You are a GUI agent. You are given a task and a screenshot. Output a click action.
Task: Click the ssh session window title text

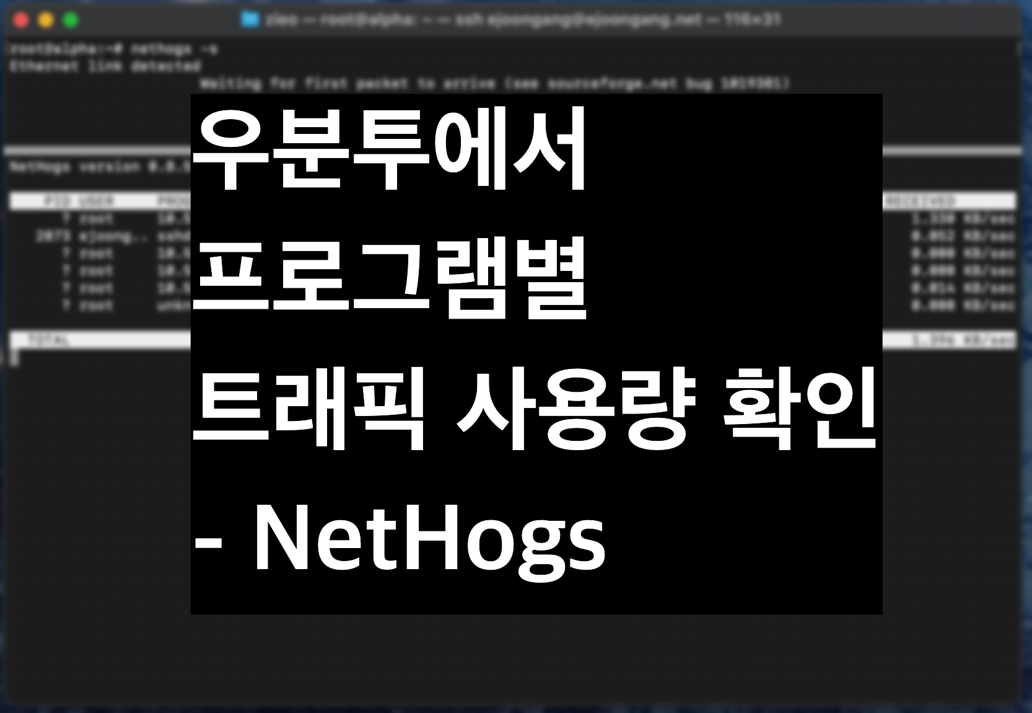523,20
